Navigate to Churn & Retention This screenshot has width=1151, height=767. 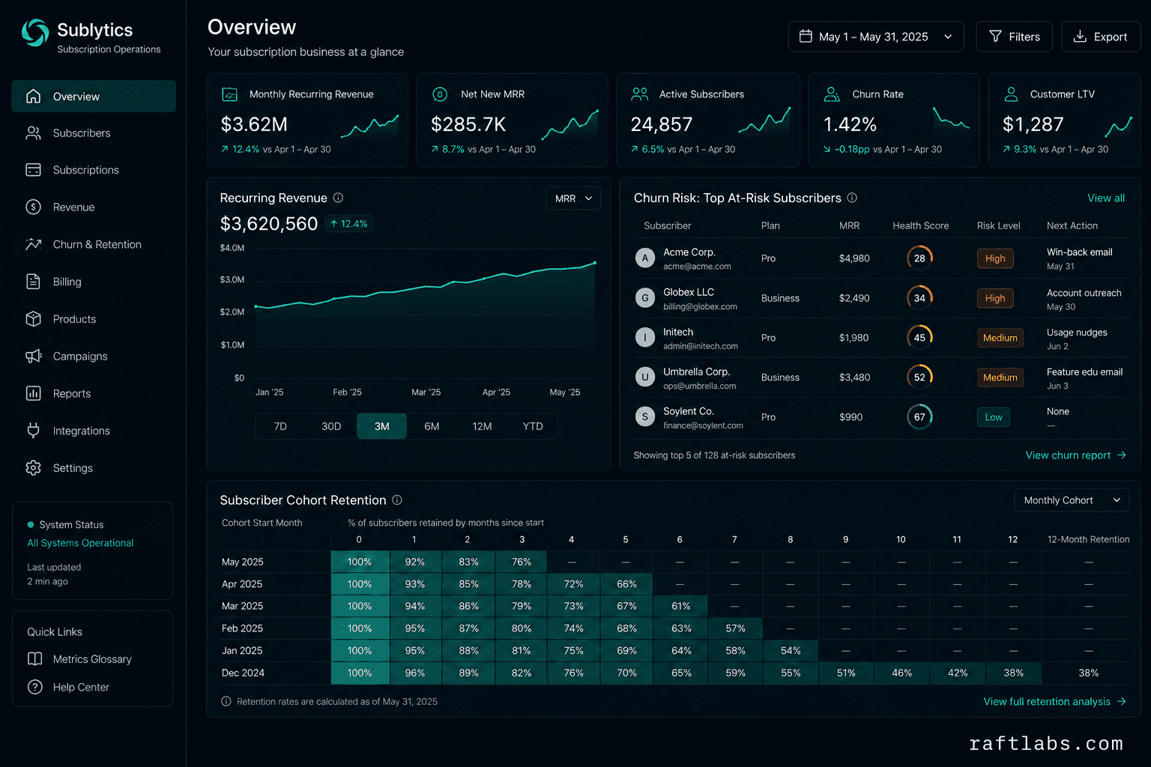tap(94, 244)
